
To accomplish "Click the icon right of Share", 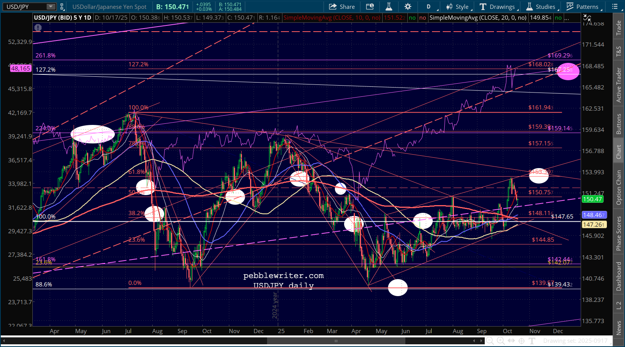I will pyautogui.click(x=370, y=7).
